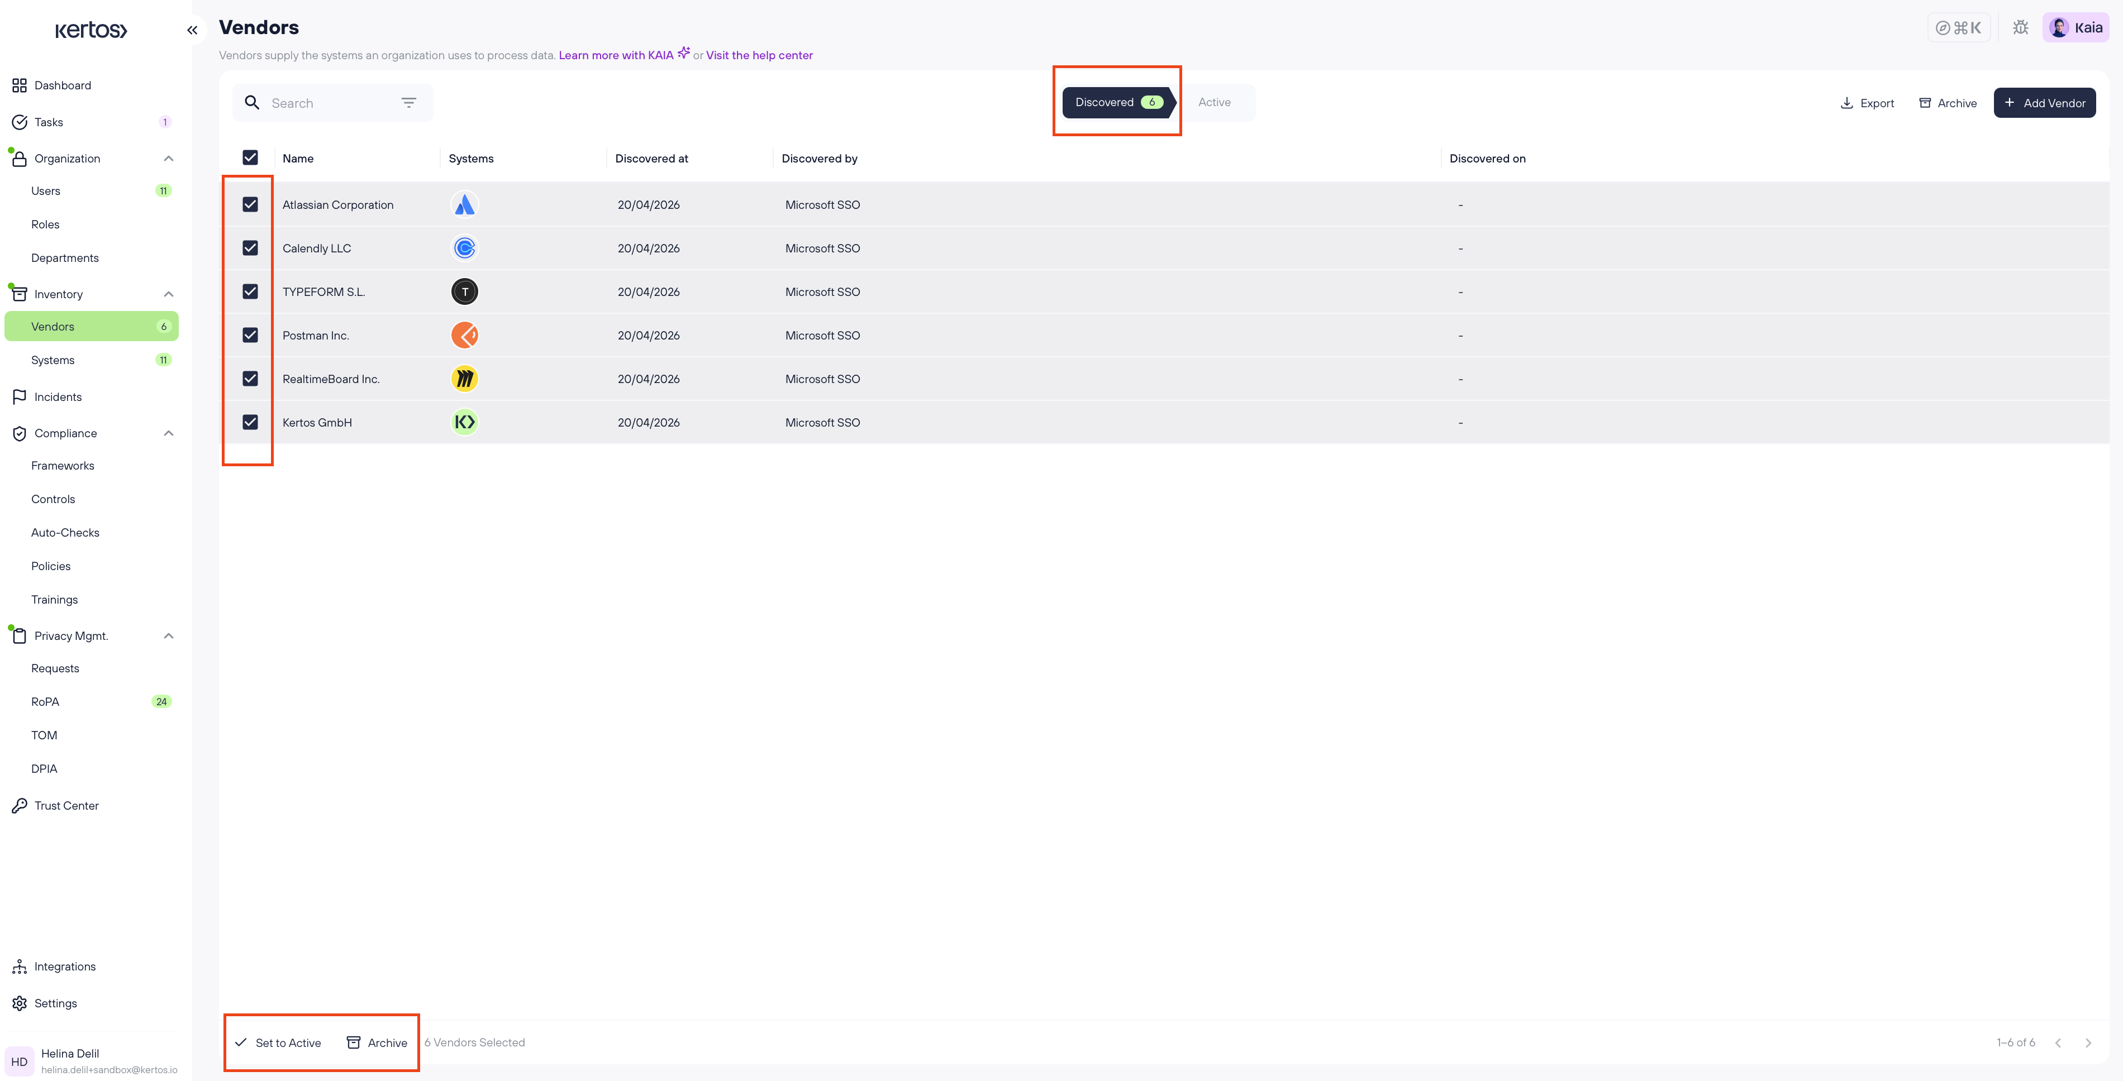Go to next page arrow
The width and height of the screenshot is (2123, 1081).
tap(2088, 1042)
